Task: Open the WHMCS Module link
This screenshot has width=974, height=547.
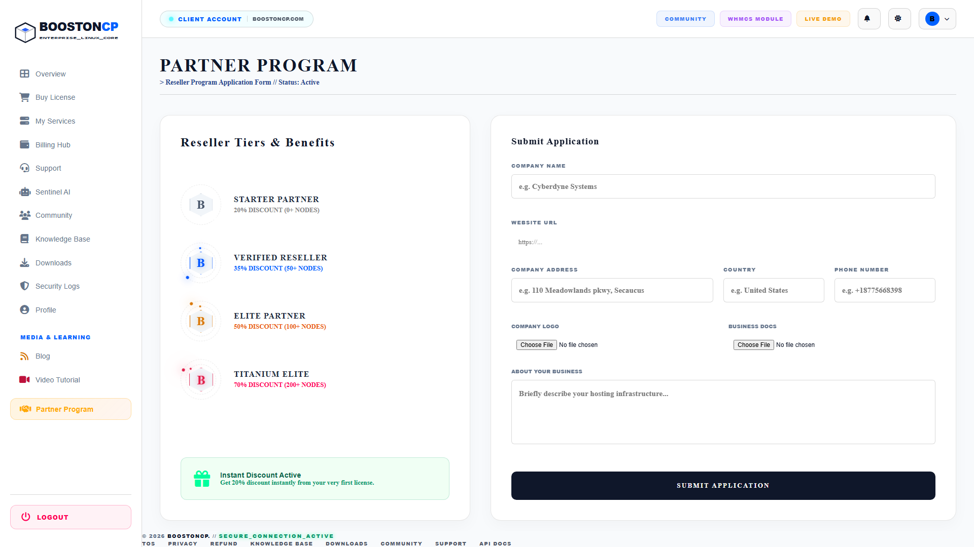Action: [x=755, y=19]
